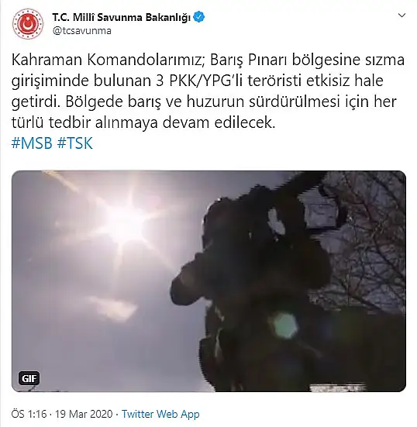Click the GIF badge on the media
The width and height of the screenshot is (417, 427).
coord(29,378)
